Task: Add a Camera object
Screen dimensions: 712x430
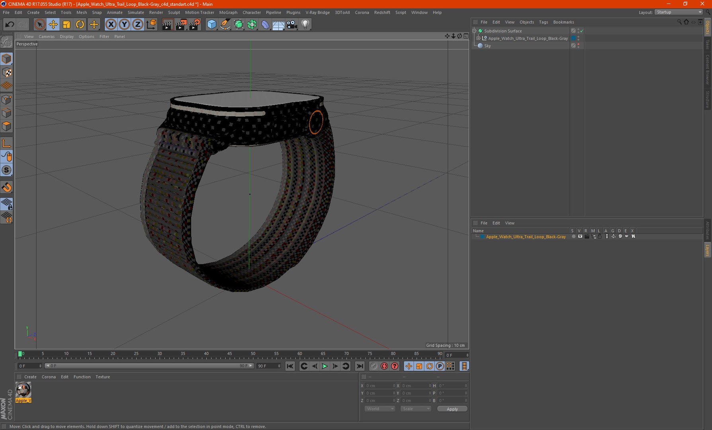Action: point(292,25)
